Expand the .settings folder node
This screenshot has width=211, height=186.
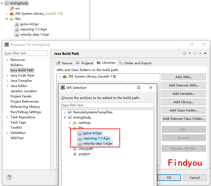(x=70, y=123)
